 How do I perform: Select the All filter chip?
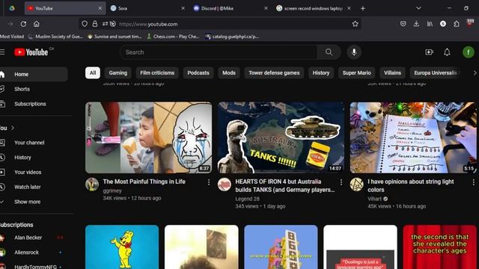coord(93,73)
